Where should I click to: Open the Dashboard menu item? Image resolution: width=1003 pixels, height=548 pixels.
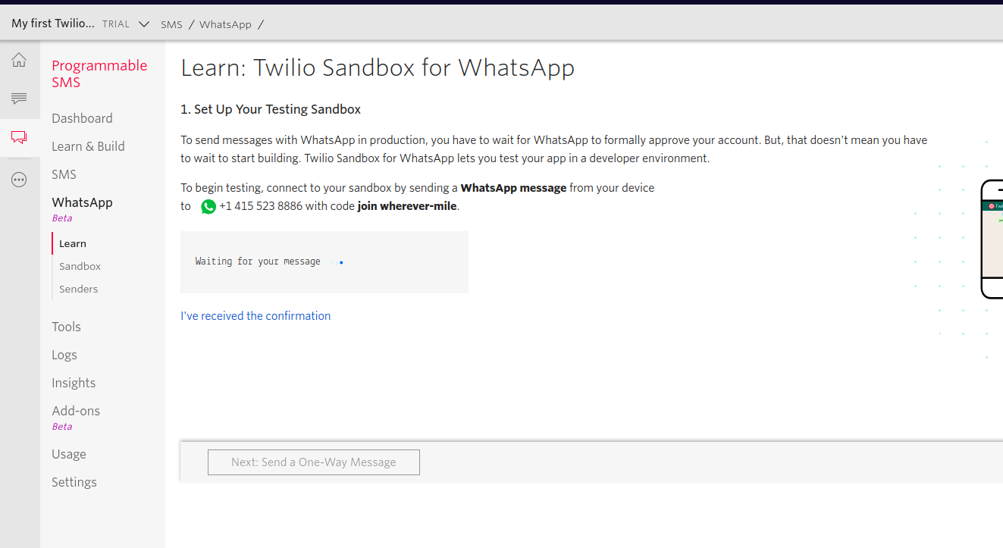pyautogui.click(x=82, y=118)
